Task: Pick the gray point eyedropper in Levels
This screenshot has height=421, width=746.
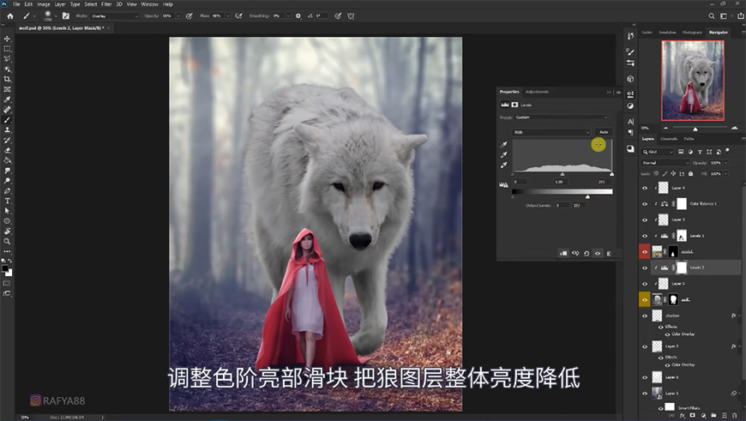Action: pyautogui.click(x=504, y=154)
